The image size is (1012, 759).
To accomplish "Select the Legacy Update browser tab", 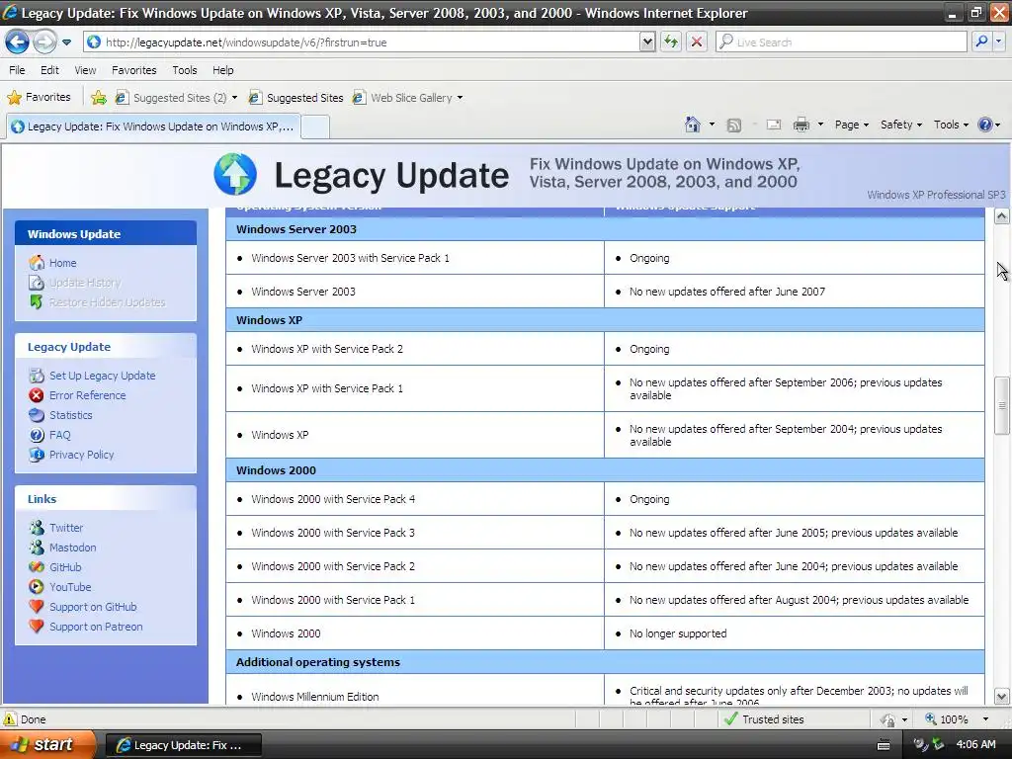I will (153, 126).
